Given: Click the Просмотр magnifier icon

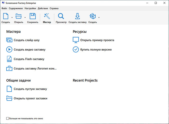Looking at the screenshot, I should coord(61,17).
